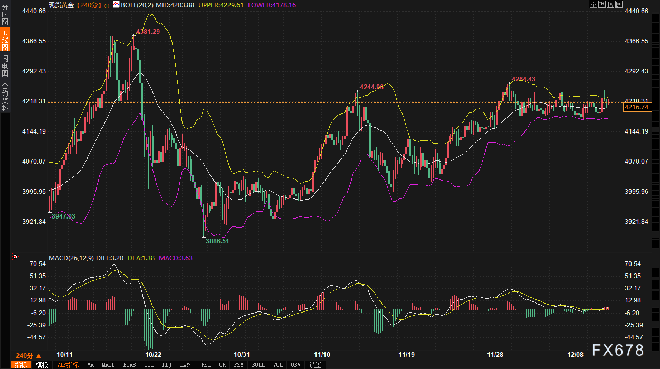Click the chart playback icon with play arrow
Screen dimensions: 660x369
point(610,4)
